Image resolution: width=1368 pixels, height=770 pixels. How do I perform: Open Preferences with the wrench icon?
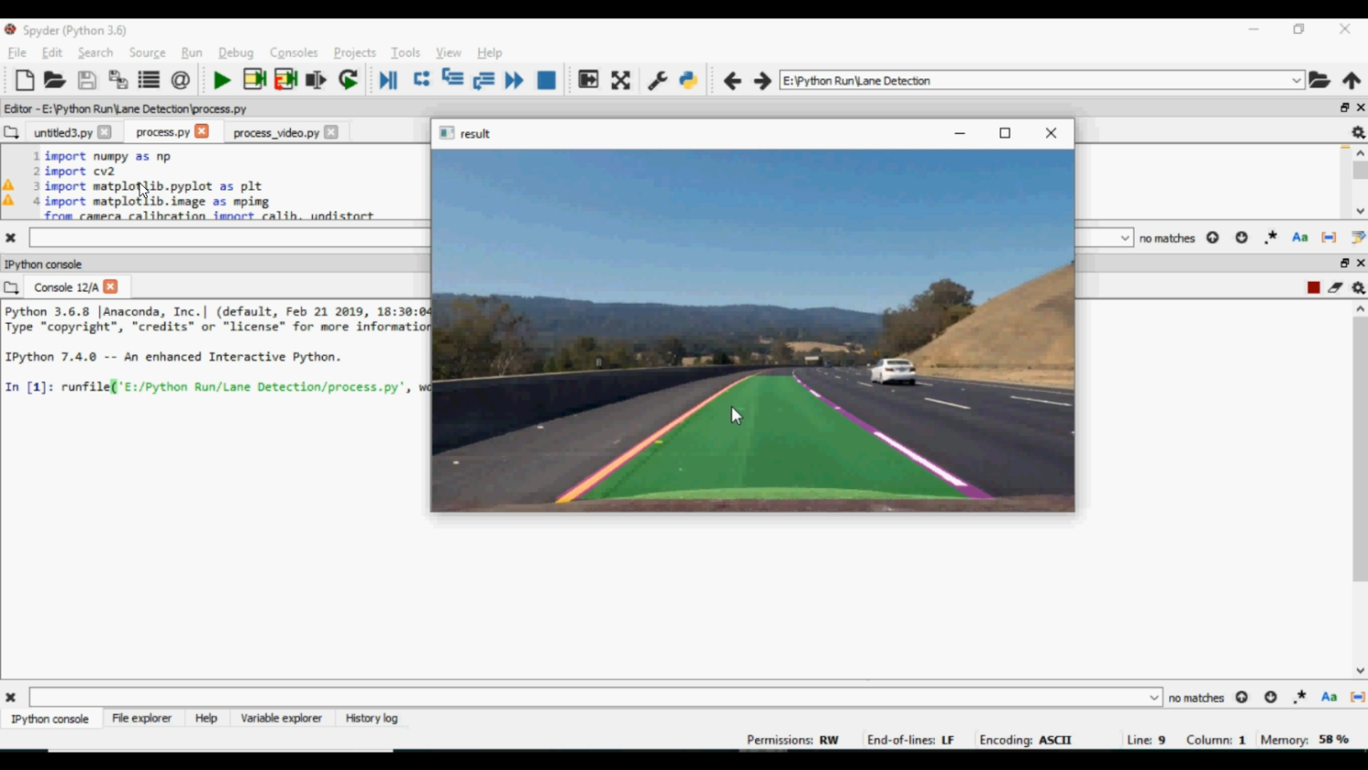[x=657, y=80]
